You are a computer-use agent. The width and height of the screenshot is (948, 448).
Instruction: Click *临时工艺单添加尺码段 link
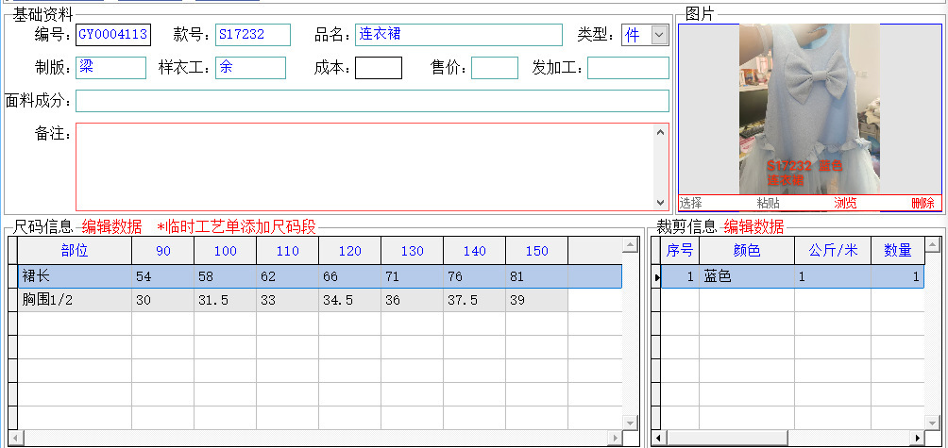(x=236, y=227)
